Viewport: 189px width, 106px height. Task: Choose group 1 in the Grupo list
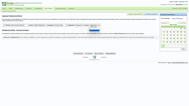(x=94, y=29)
